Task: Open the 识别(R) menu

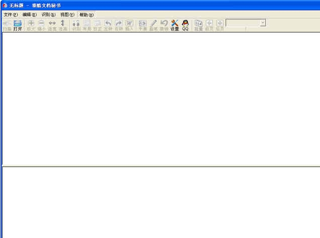Action: tap(48, 14)
